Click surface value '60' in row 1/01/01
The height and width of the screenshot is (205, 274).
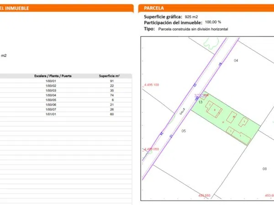[x=112, y=114]
